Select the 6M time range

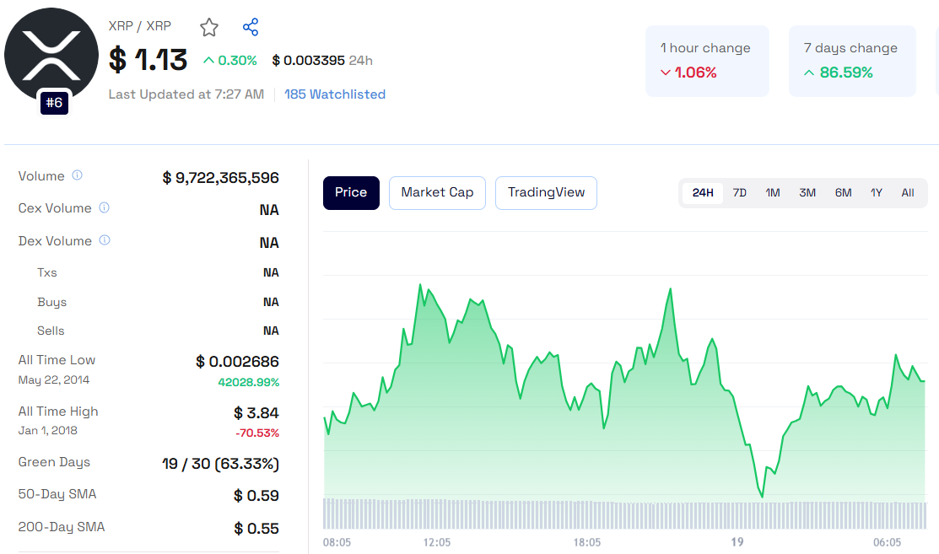pos(843,192)
